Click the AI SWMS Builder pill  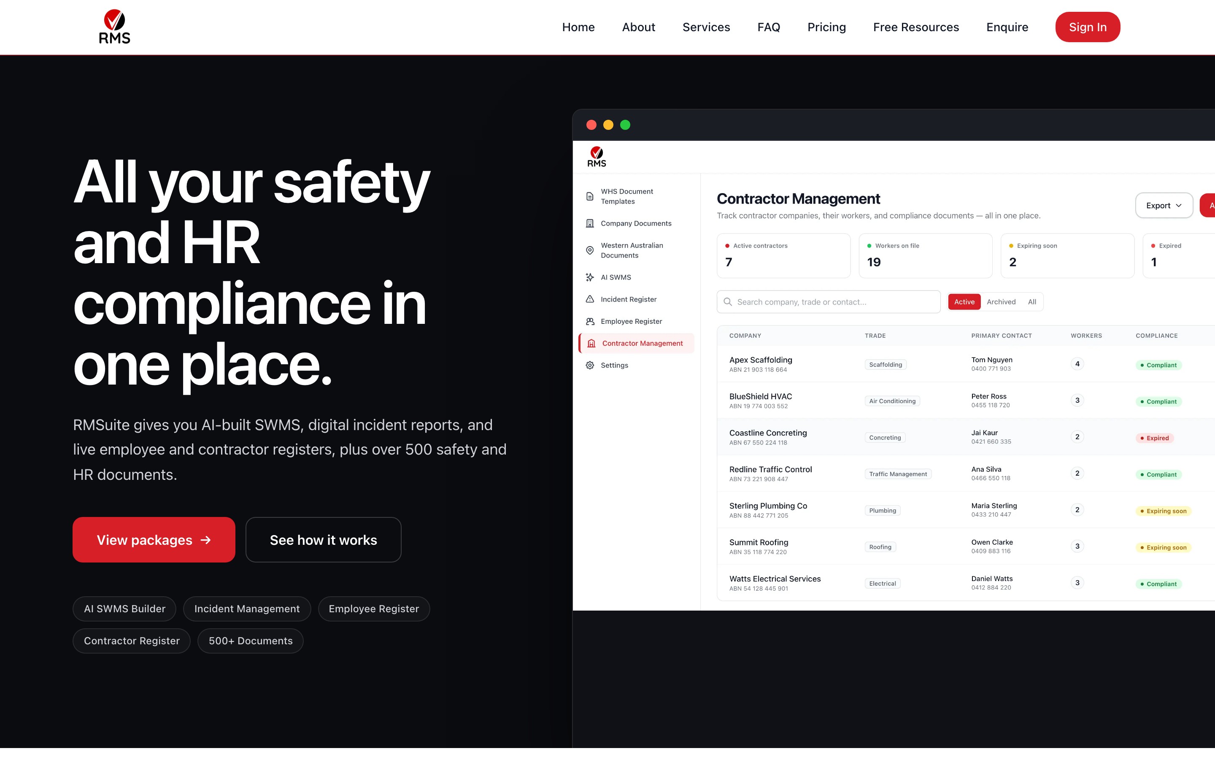[124, 609]
